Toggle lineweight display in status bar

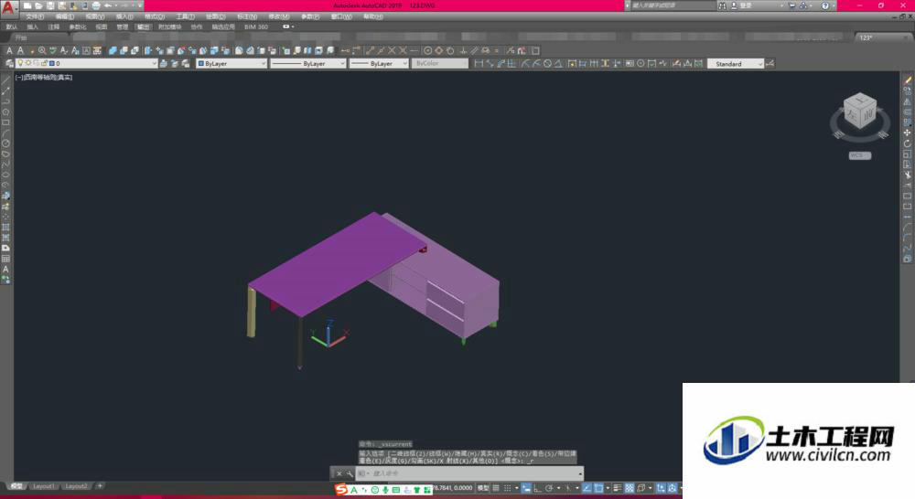click(618, 488)
